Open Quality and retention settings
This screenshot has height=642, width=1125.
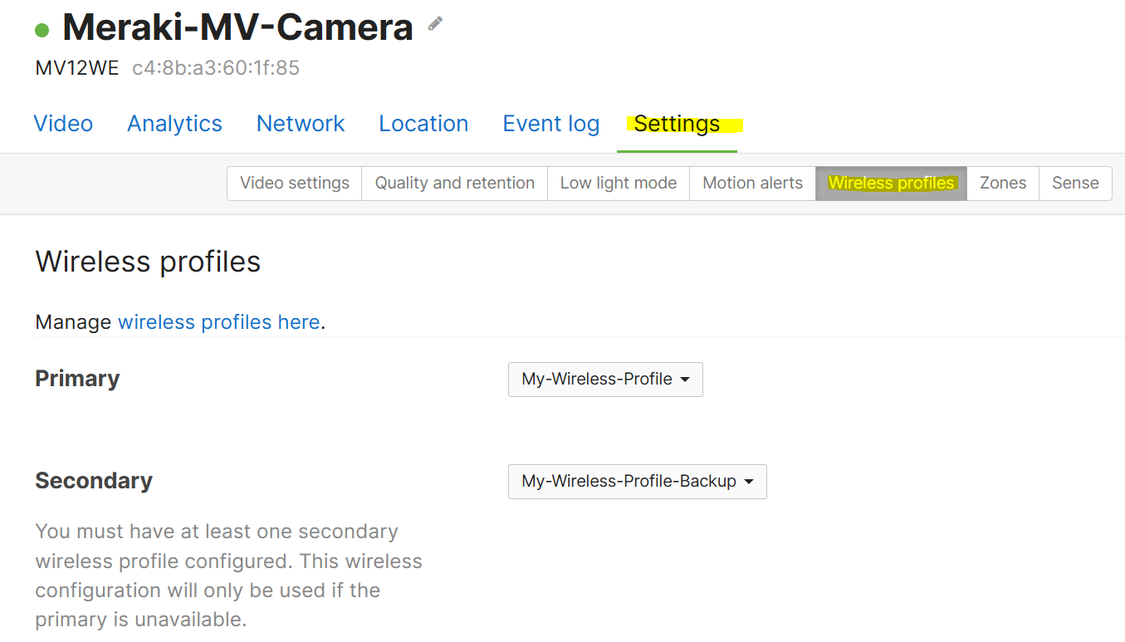coord(454,183)
